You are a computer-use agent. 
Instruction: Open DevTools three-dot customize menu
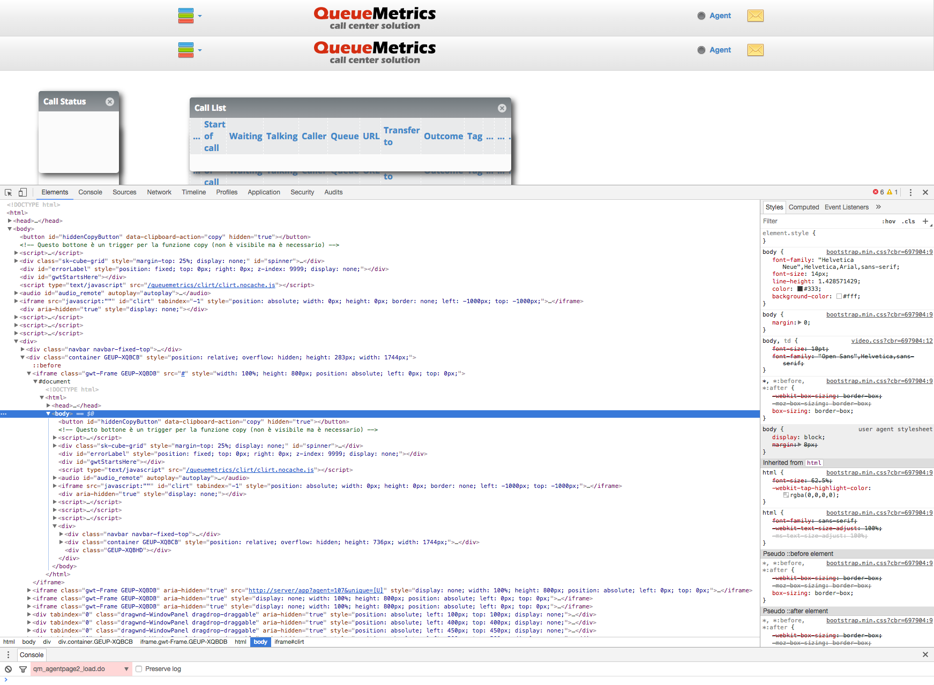point(910,192)
